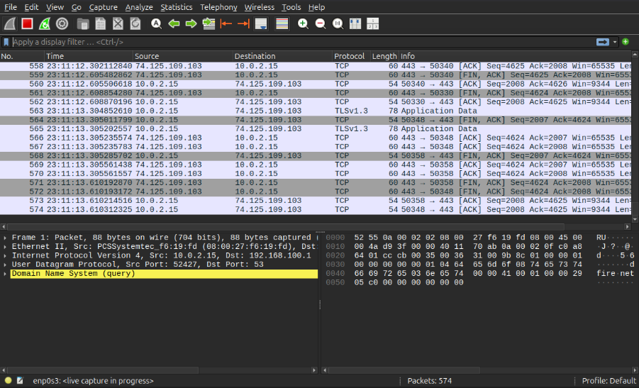This screenshot has width=639, height=388.
Task: Sort by the Destination column header
Action: (x=282, y=56)
